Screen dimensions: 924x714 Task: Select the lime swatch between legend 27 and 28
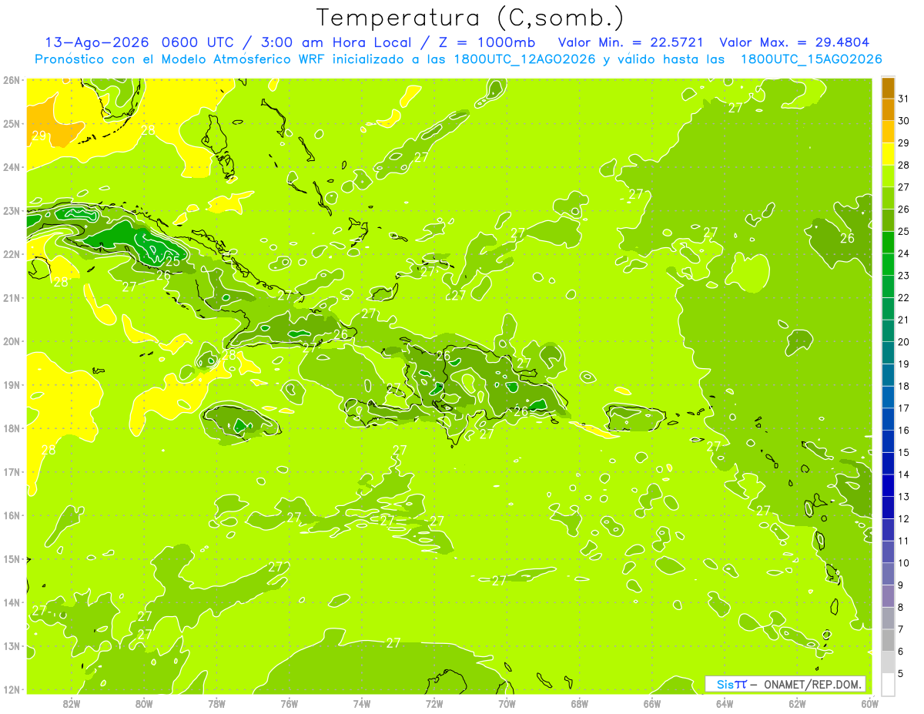888,176
